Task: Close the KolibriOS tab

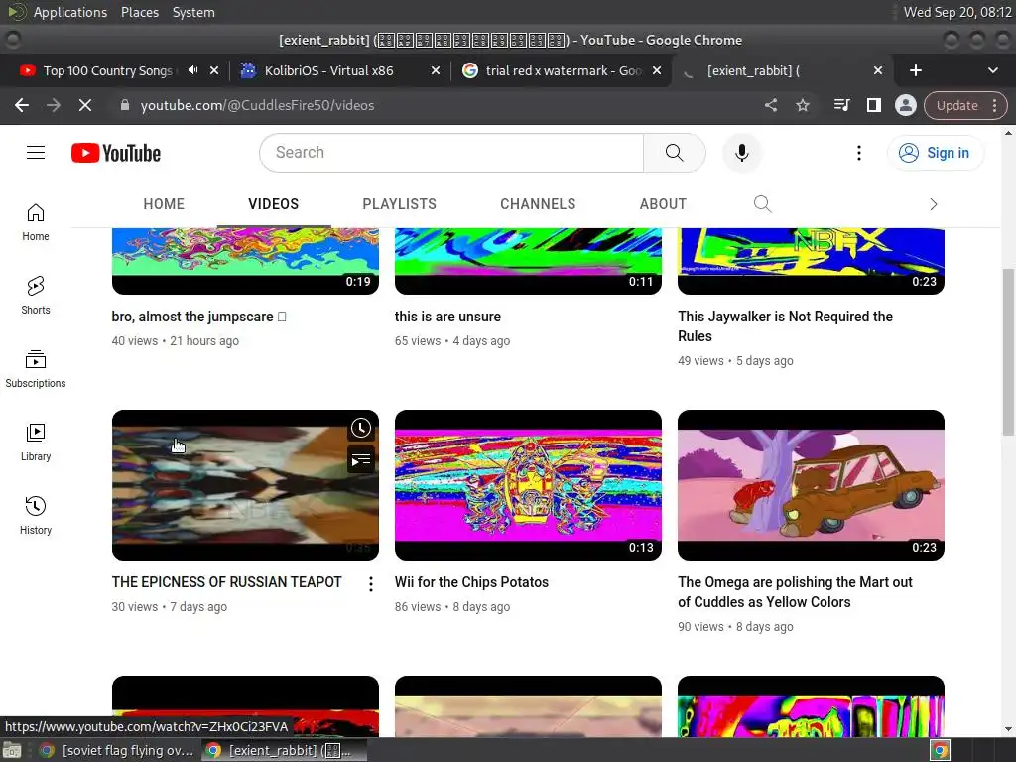Action: coord(436,70)
